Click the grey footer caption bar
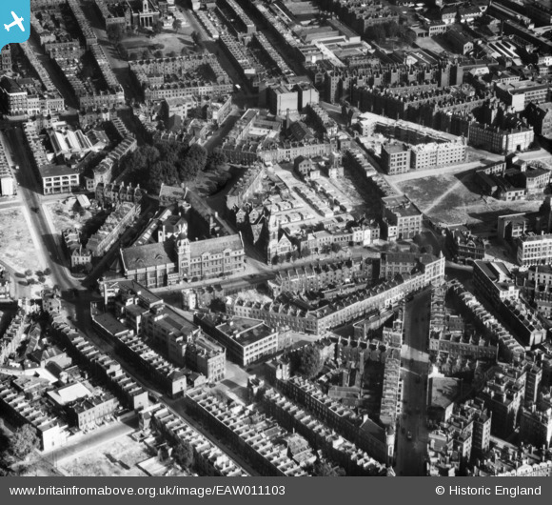The width and height of the screenshot is (552, 505). tap(276, 491)
